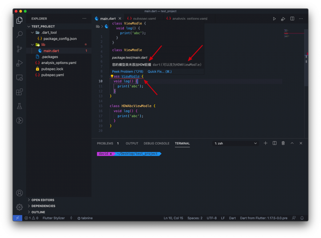
Task: Maximize the panel with up chevron
Action: (x=292, y=143)
